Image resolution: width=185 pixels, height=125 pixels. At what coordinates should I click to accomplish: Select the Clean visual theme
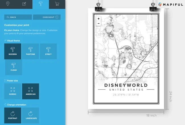[x=14, y=67]
